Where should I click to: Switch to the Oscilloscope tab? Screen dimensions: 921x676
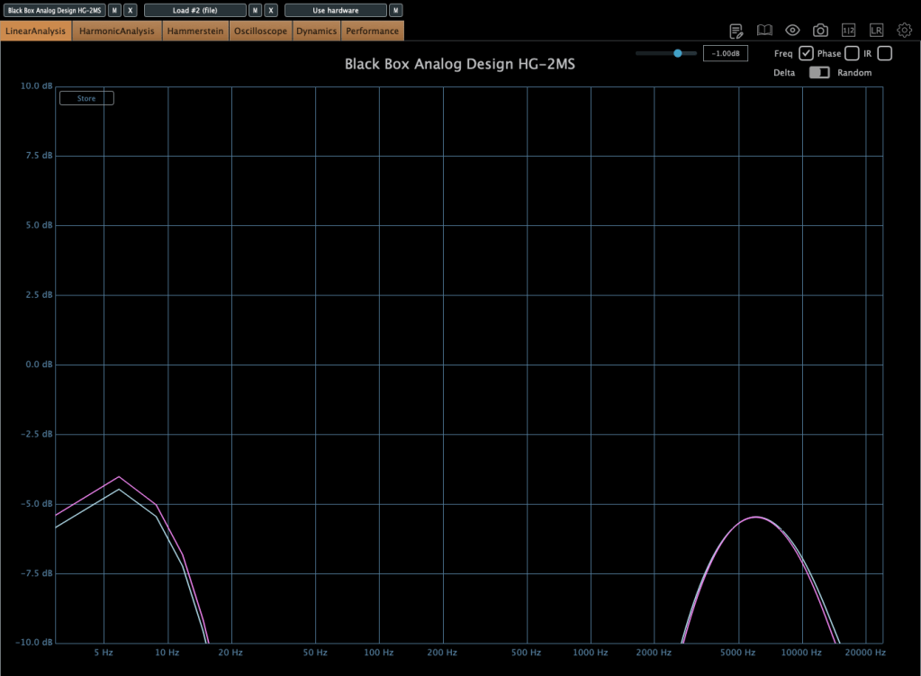click(x=260, y=31)
